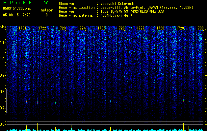The image size is (207, 131).
Task: Click the kHz axis unit label
Action: point(3,27)
